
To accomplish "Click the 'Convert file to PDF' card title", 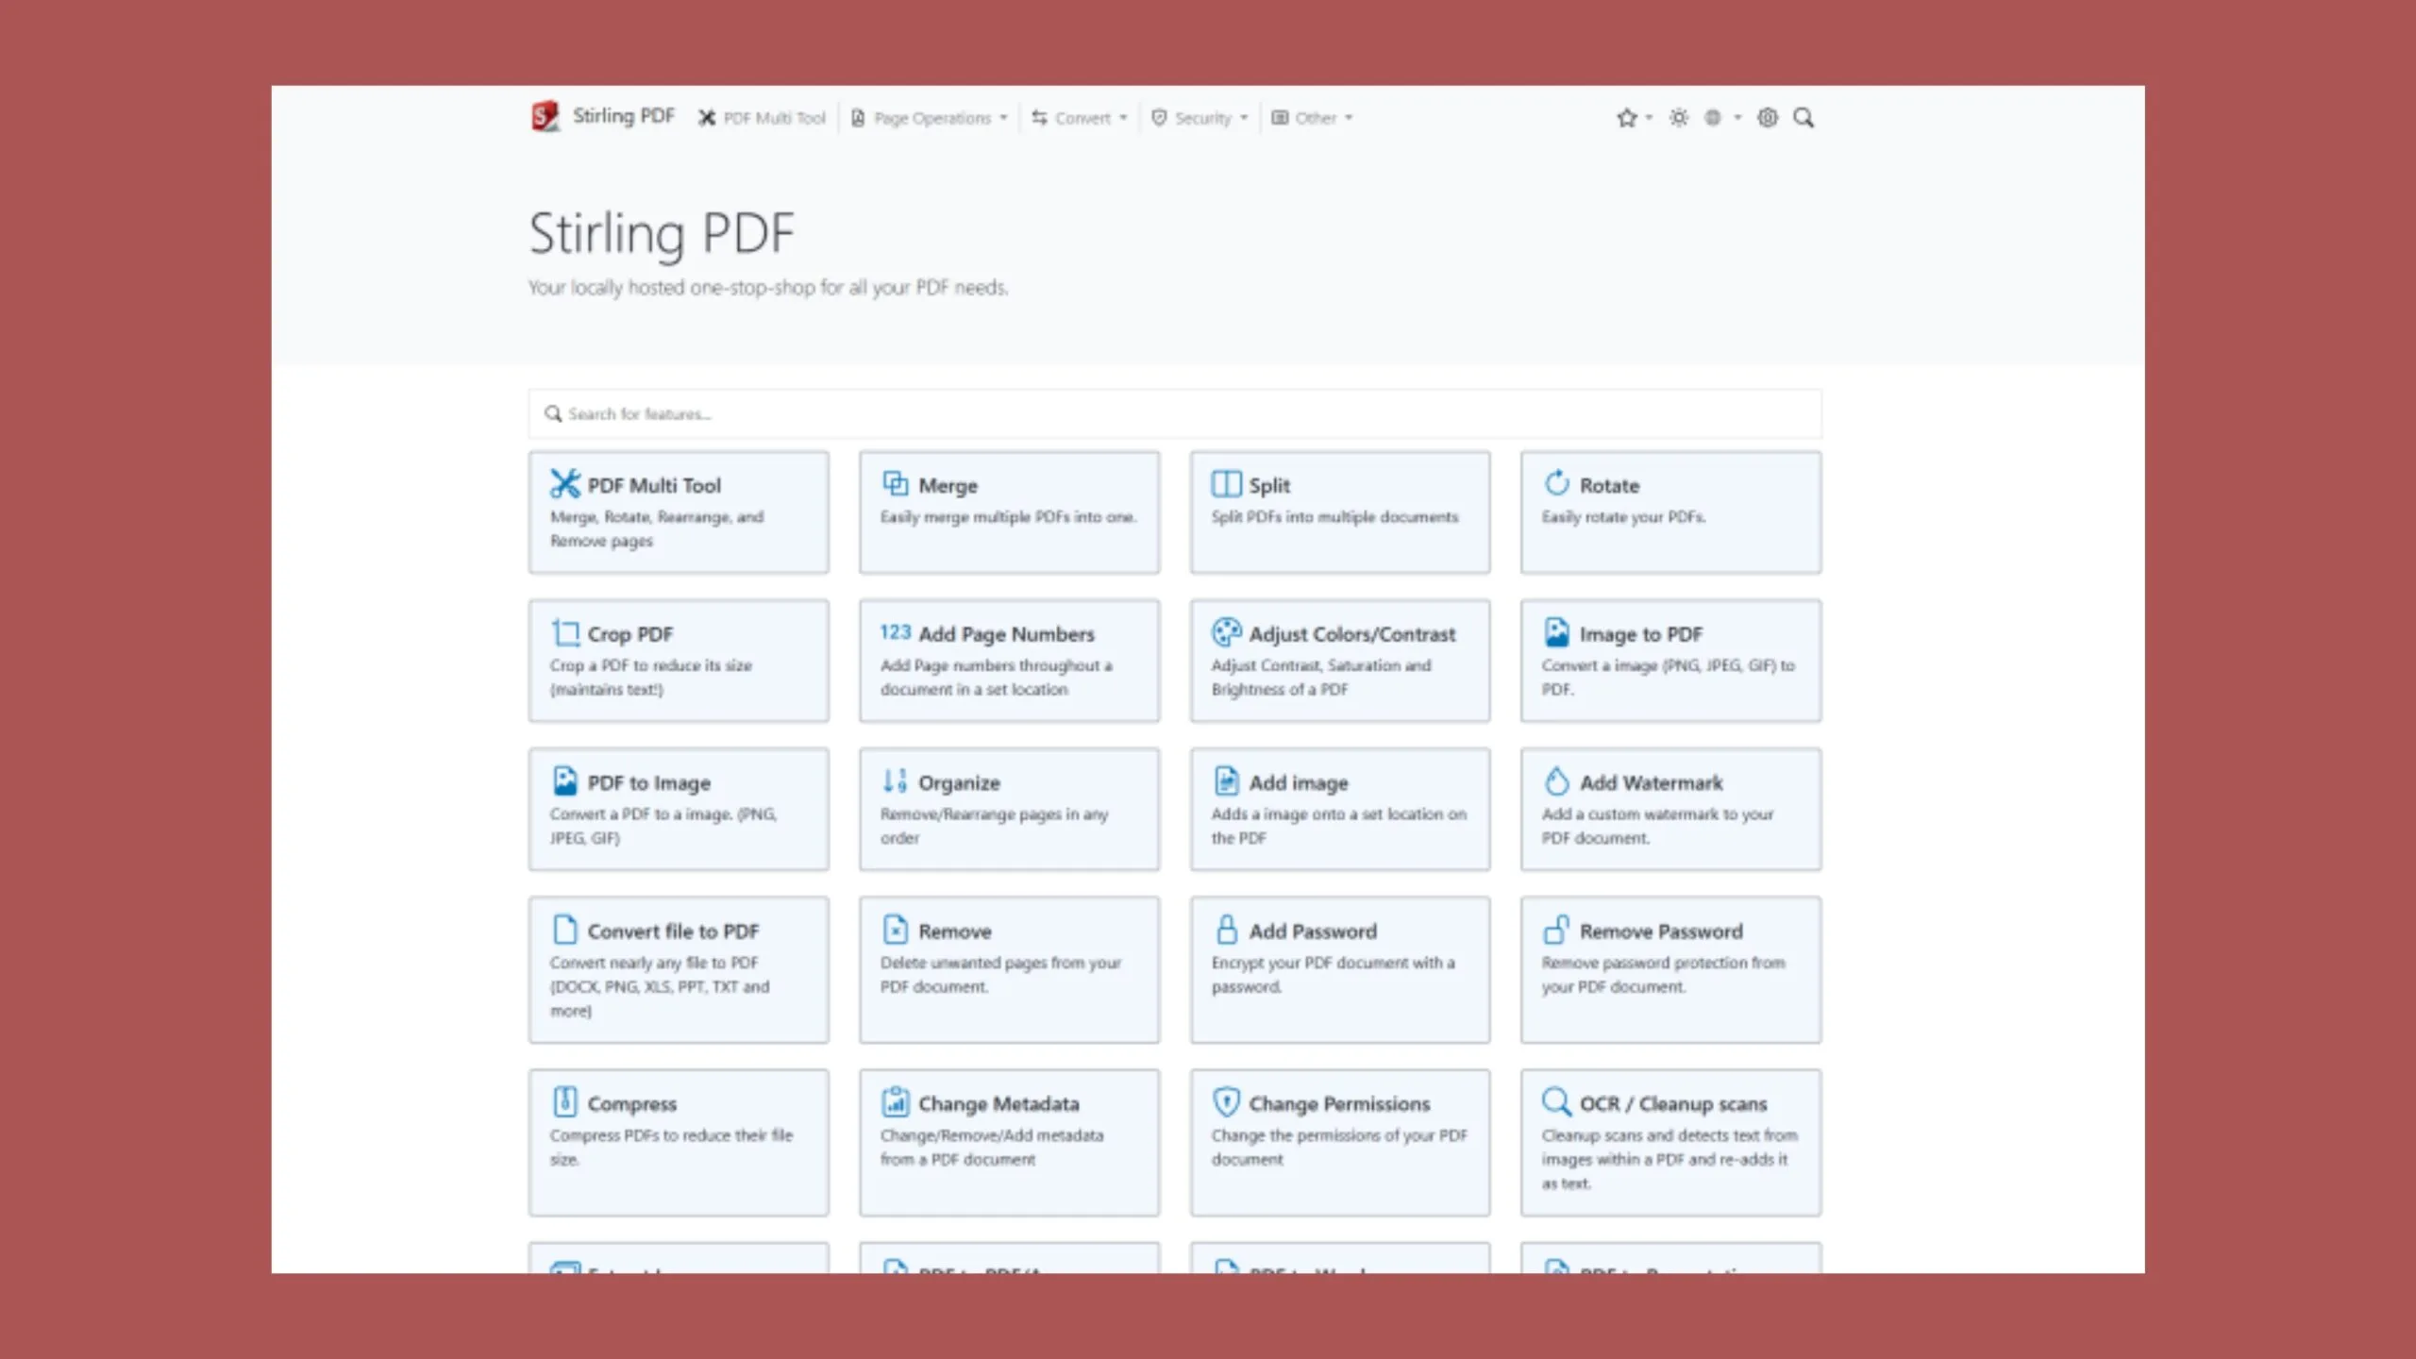I will tap(673, 931).
